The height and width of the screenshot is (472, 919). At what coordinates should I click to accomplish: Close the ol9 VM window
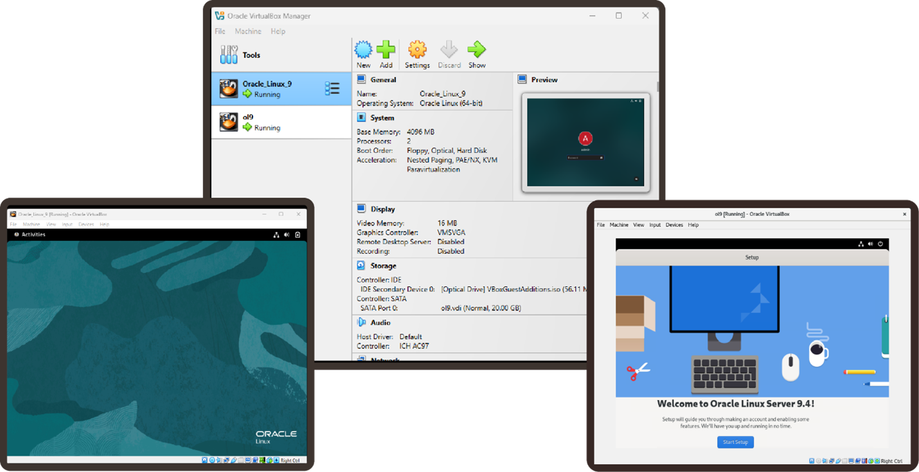904,214
